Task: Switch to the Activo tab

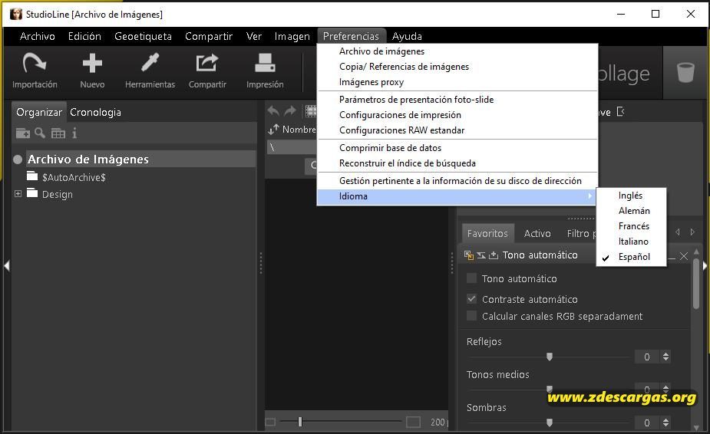Action: point(537,234)
